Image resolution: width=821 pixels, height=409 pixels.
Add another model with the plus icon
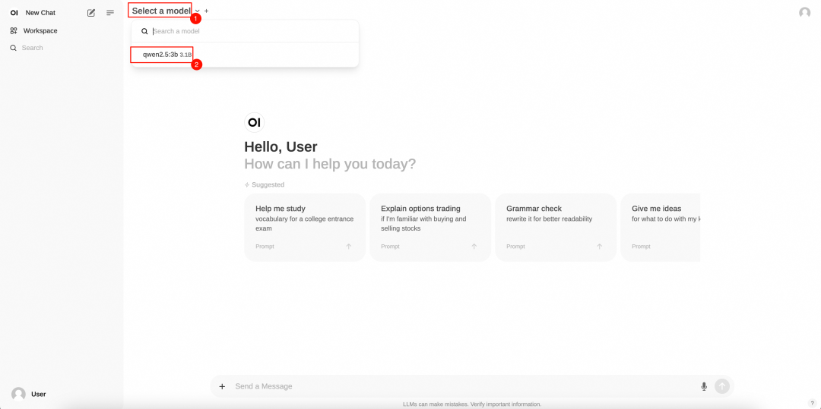(206, 11)
